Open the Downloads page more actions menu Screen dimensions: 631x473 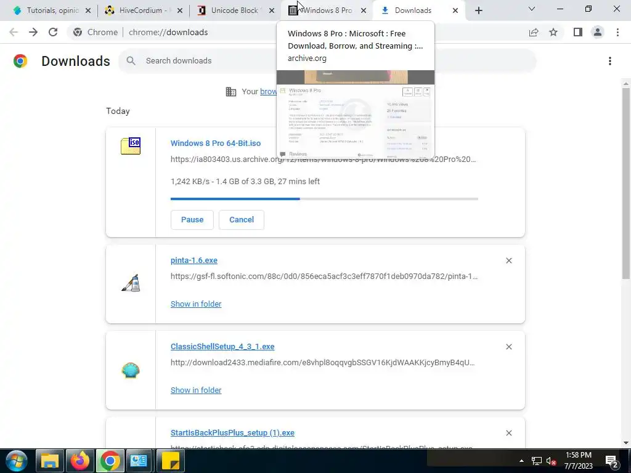tap(609, 61)
